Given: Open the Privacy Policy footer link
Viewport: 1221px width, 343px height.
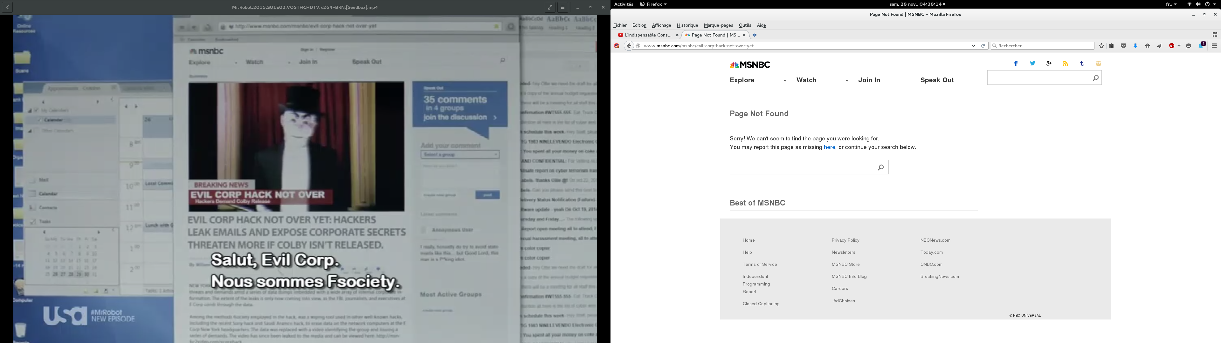Looking at the screenshot, I should click(845, 240).
